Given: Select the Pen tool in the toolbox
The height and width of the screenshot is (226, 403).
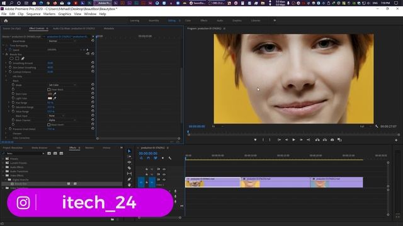Looking at the screenshot, I should 129,180.
